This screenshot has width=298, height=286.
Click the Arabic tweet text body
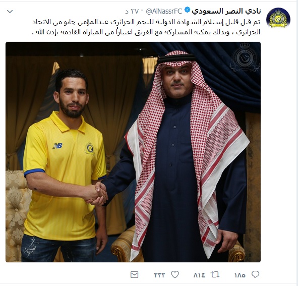146,27
